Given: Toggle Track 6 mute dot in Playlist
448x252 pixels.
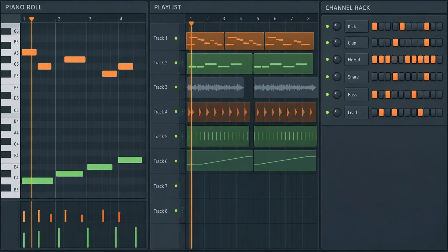Looking at the screenshot, I should click(176, 161).
